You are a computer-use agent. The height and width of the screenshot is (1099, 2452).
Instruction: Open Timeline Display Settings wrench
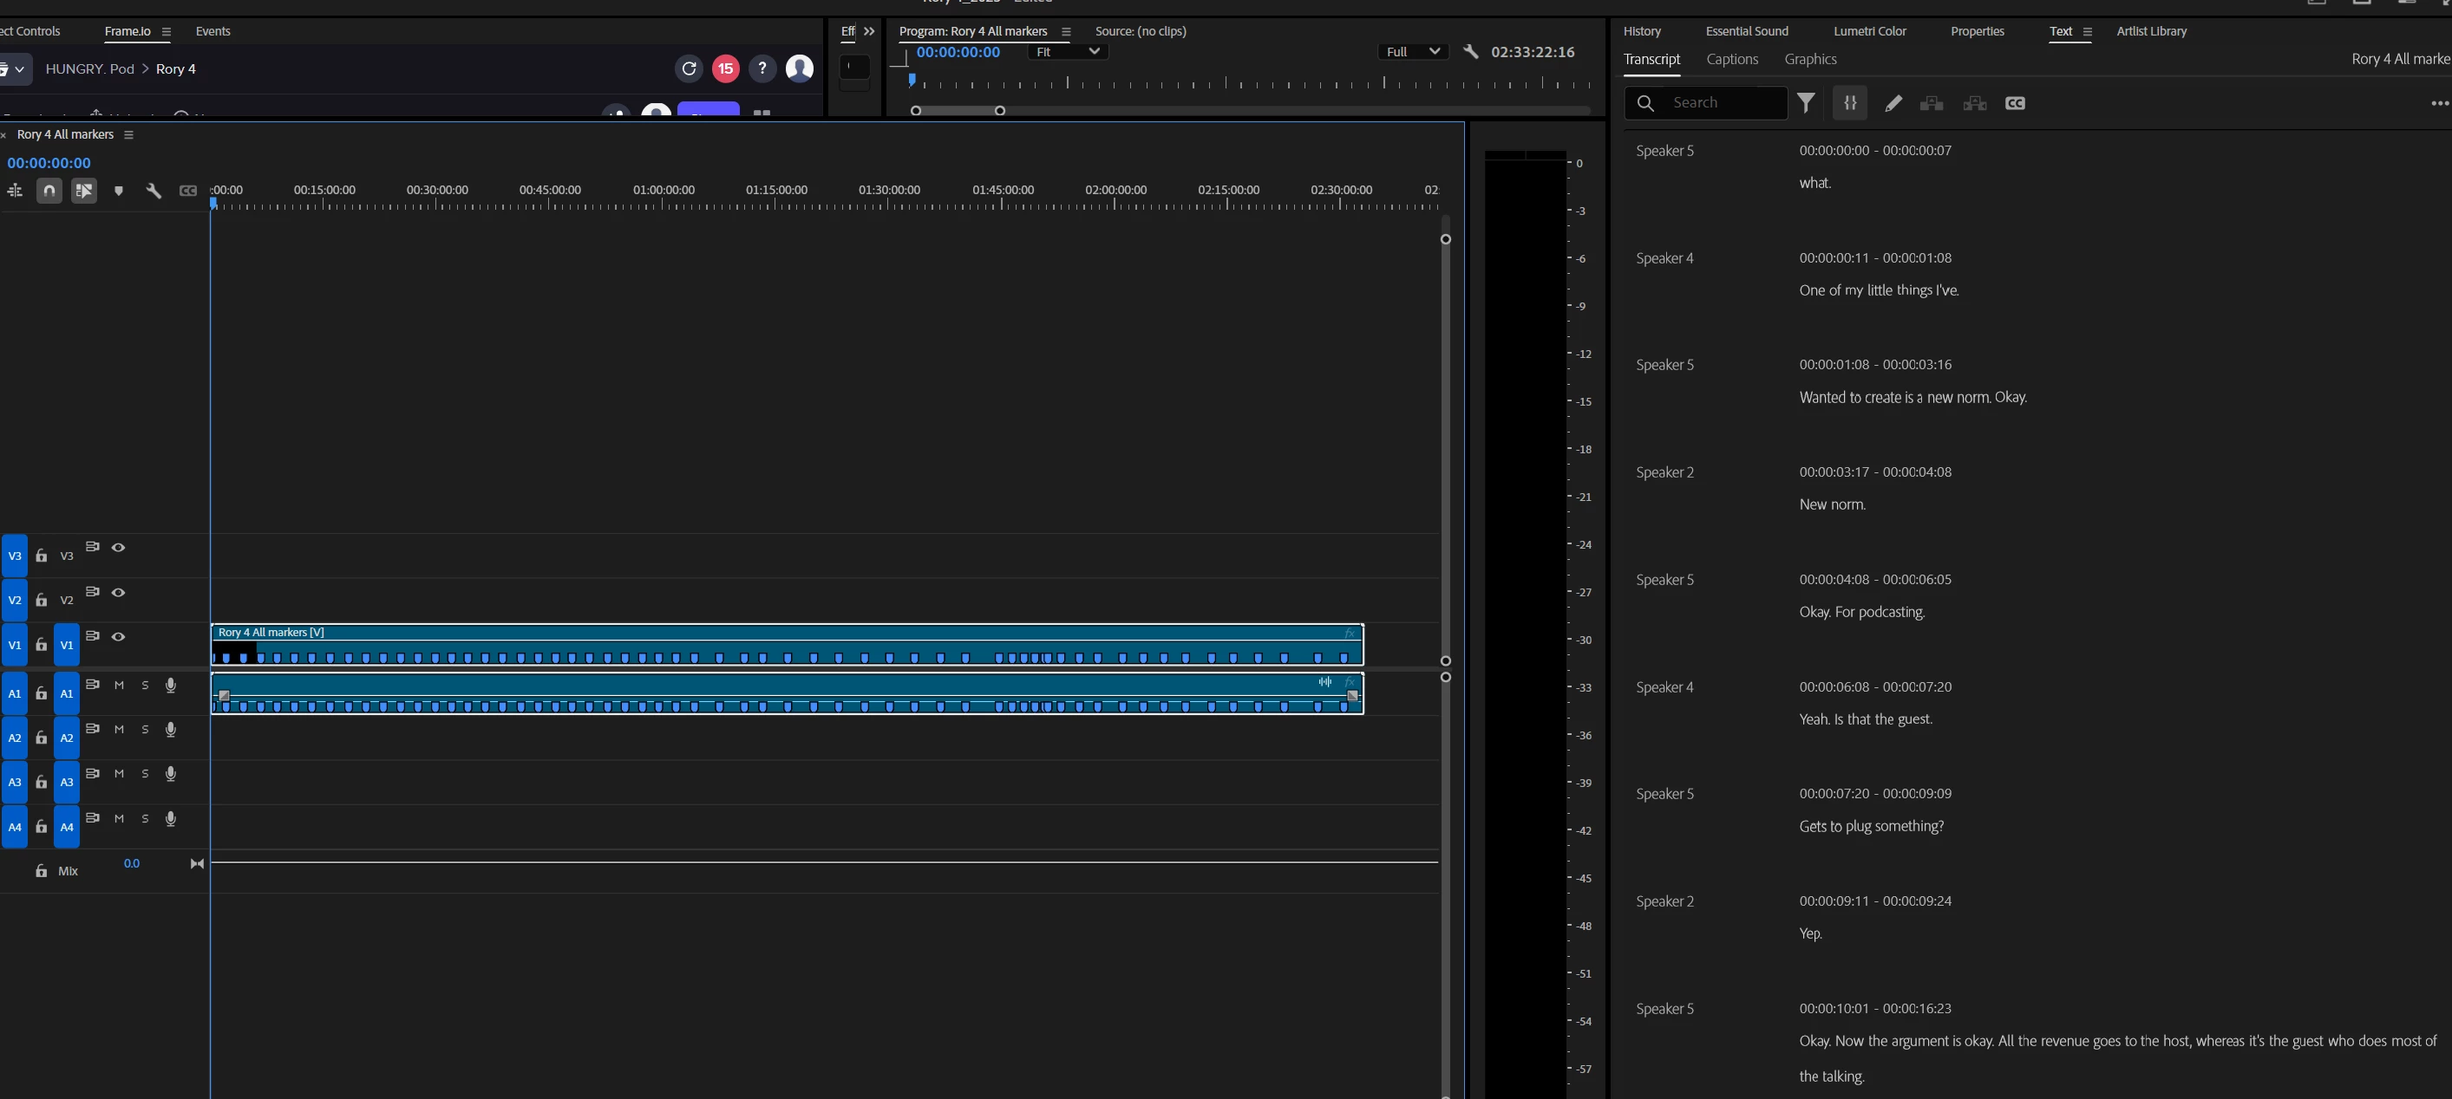154,192
